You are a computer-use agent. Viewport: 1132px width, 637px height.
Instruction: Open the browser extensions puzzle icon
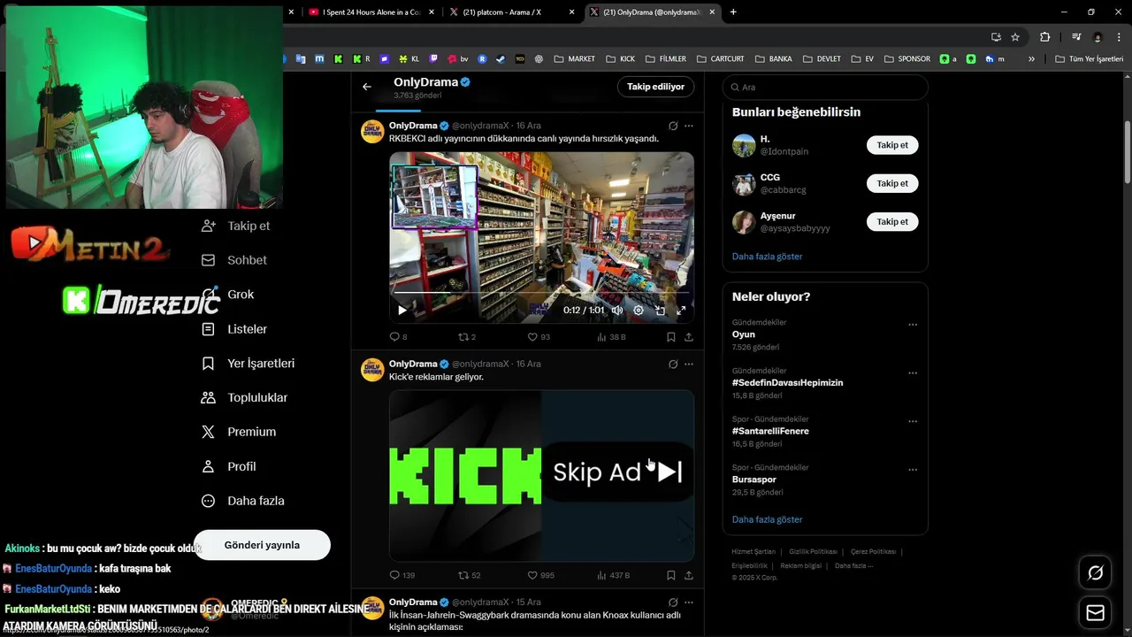[x=1044, y=37]
